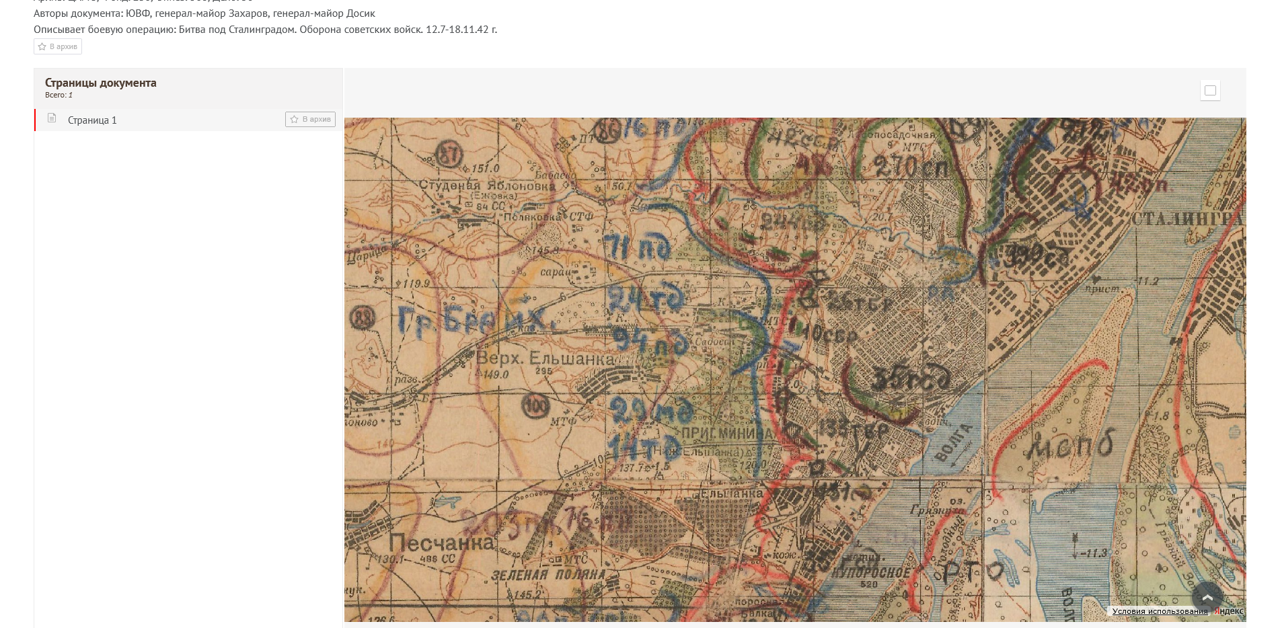Image resolution: width=1280 pixels, height=628 pixels.
Task: Select Страница 1 in pages list
Action: [x=92, y=120]
